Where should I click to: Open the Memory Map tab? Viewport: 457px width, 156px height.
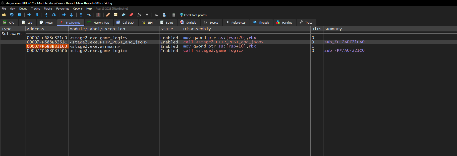(x=99, y=23)
